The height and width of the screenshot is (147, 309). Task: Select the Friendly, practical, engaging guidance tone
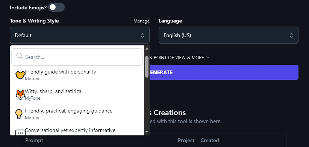[x=77, y=114]
